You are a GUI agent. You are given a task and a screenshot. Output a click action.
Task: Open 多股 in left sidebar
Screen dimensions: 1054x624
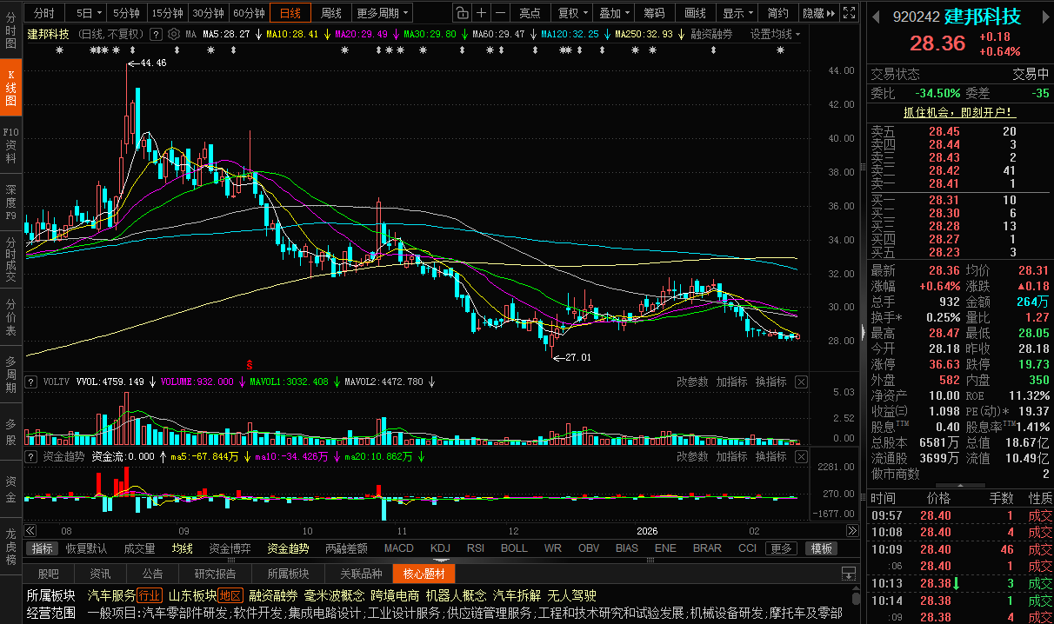(x=11, y=432)
